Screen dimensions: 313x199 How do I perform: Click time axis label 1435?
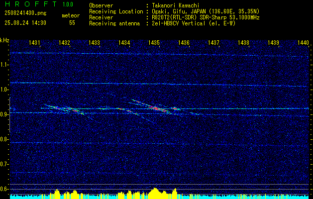tap(154, 42)
